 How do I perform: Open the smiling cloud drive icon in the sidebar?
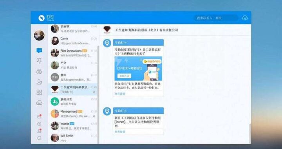(39, 103)
